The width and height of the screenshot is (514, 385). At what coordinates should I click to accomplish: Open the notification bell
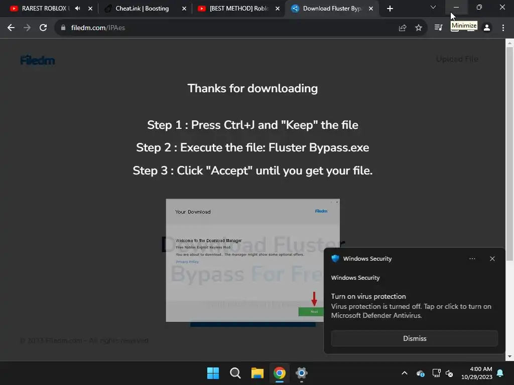(x=500, y=373)
